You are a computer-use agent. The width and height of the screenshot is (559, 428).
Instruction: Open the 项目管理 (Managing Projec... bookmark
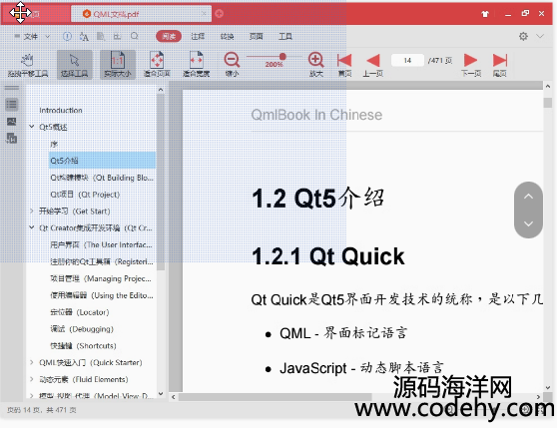click(x=101, y=278)
